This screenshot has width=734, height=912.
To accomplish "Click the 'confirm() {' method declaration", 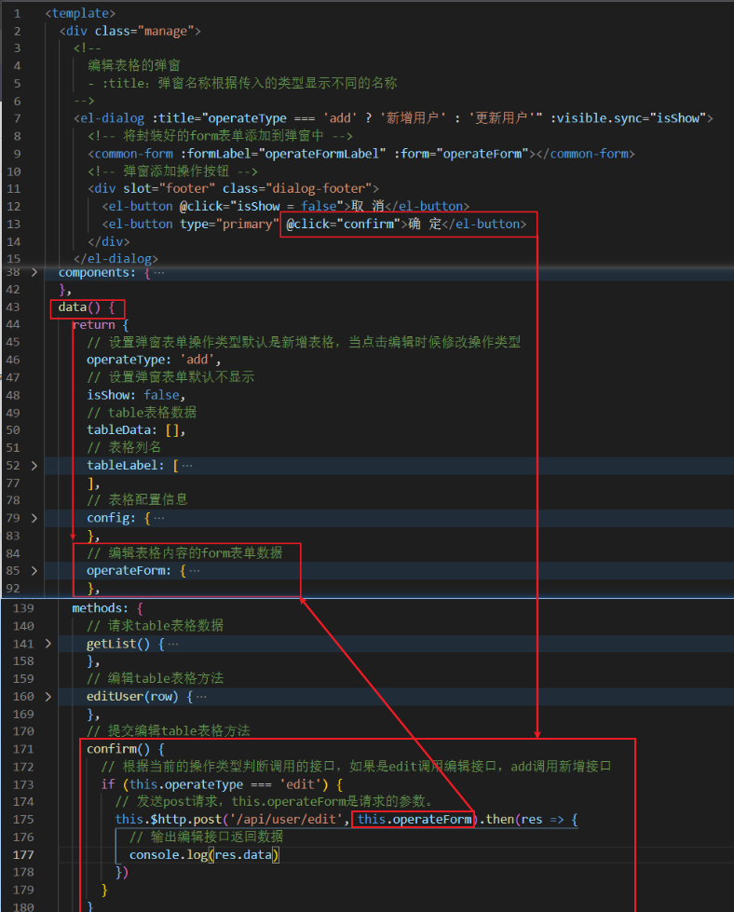I will click(126, 749).
